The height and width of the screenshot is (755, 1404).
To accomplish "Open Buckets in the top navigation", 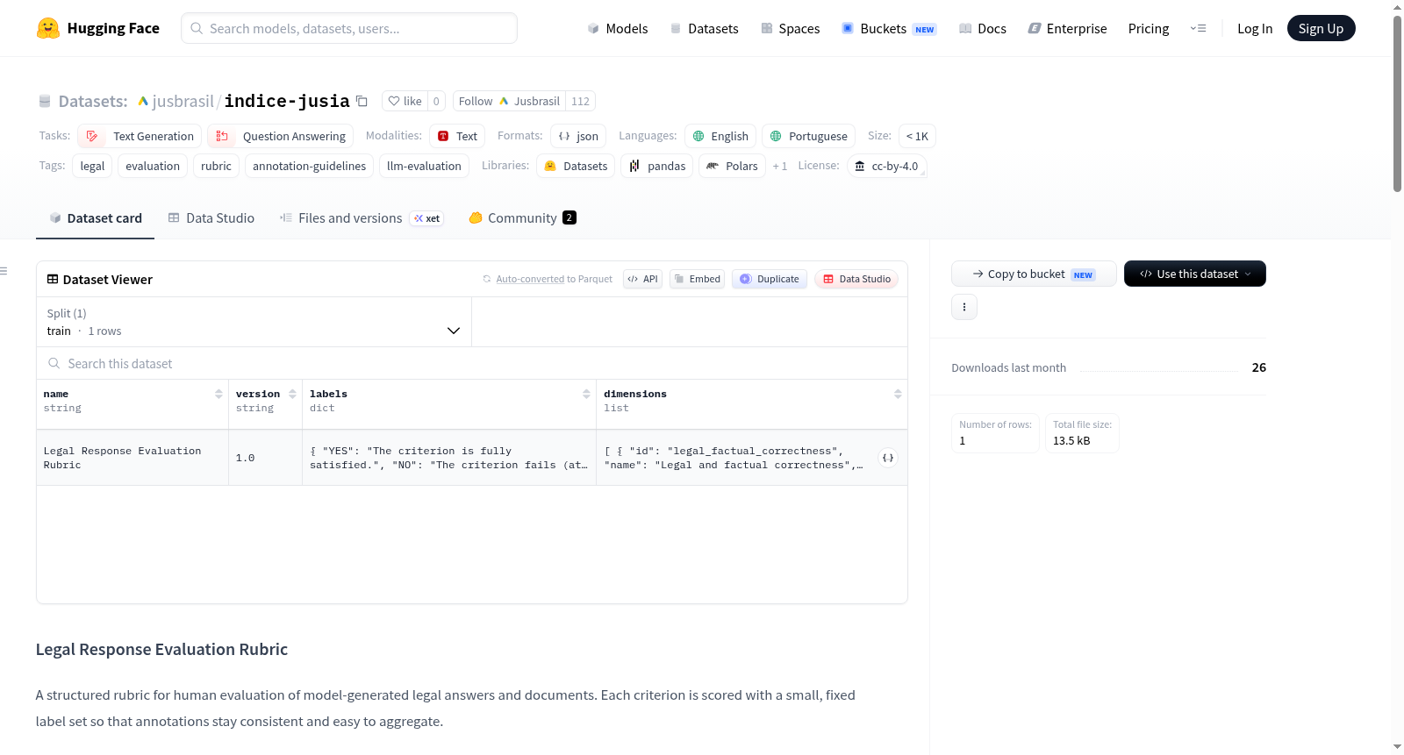I will coord(889,28).
